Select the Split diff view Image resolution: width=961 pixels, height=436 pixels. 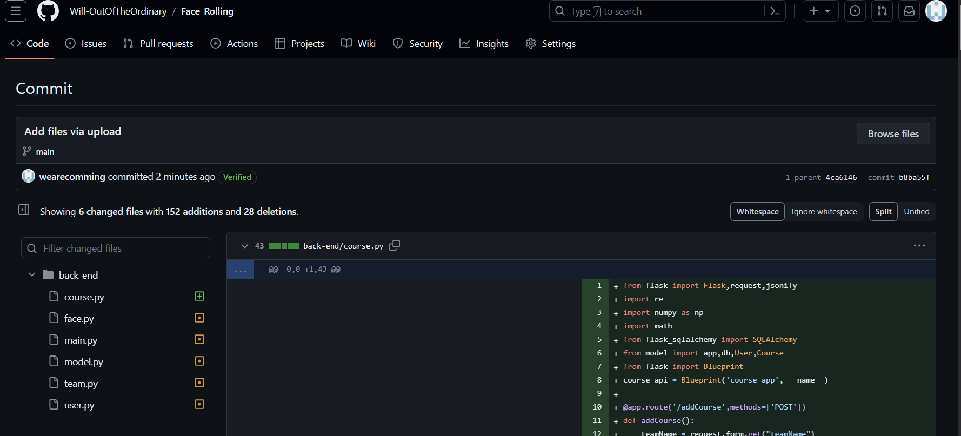(x=883, y=212)
